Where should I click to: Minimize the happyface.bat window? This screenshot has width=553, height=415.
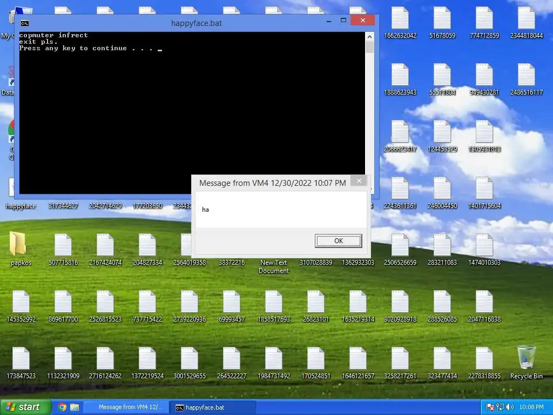(x=329, y=21)
